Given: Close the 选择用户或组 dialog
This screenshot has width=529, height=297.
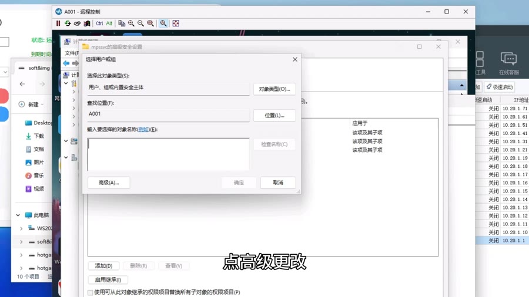Looking at the screenshot, I should click(295, 59).
